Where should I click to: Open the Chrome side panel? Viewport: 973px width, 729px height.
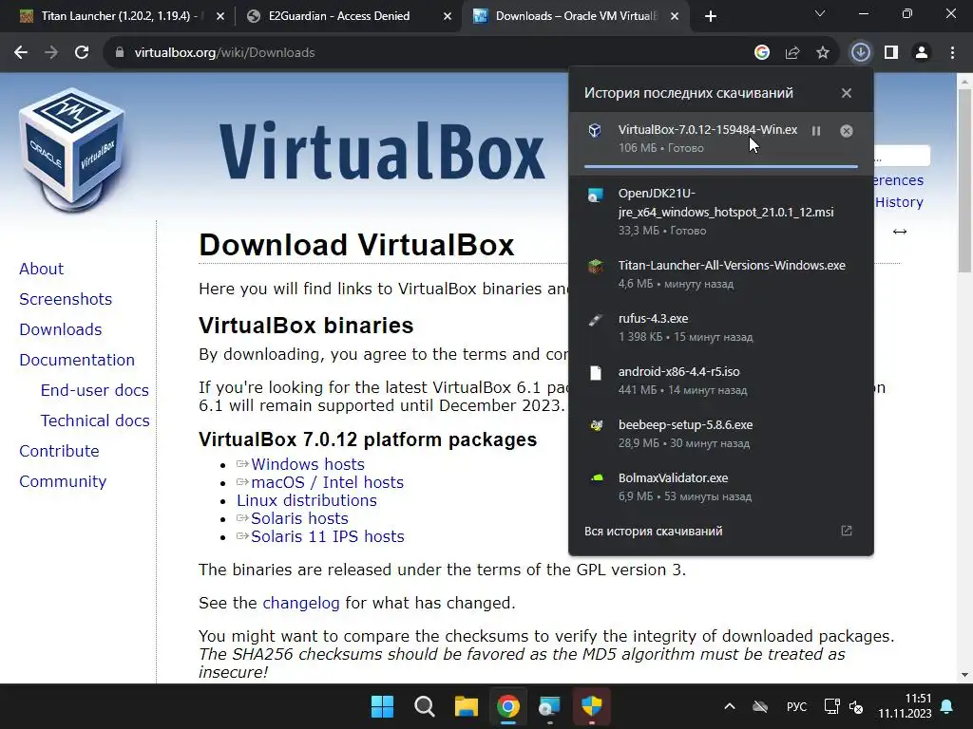point(891,53)
